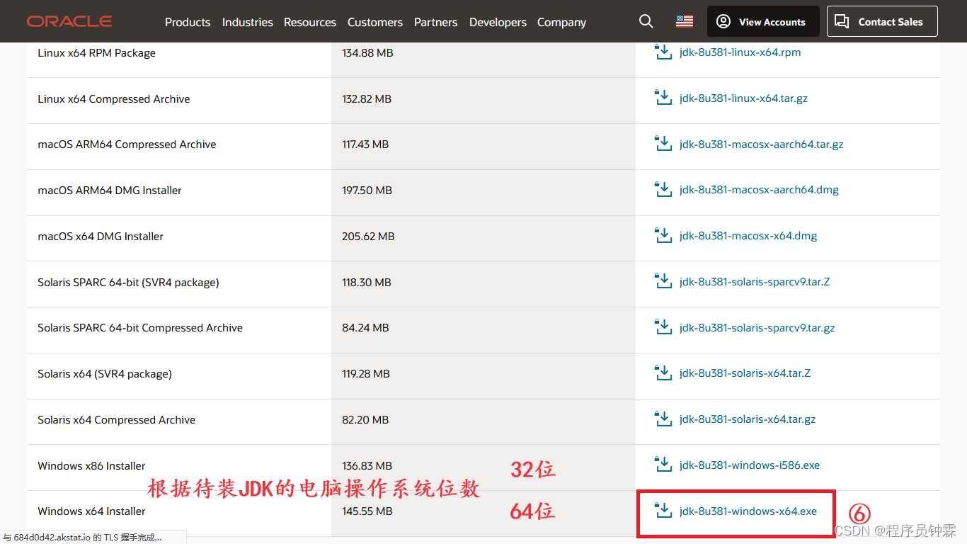The image size is (967, 544).
Task: Download jdk-8u381-windows-i586.exe link
Action: (x=750, y=465)
